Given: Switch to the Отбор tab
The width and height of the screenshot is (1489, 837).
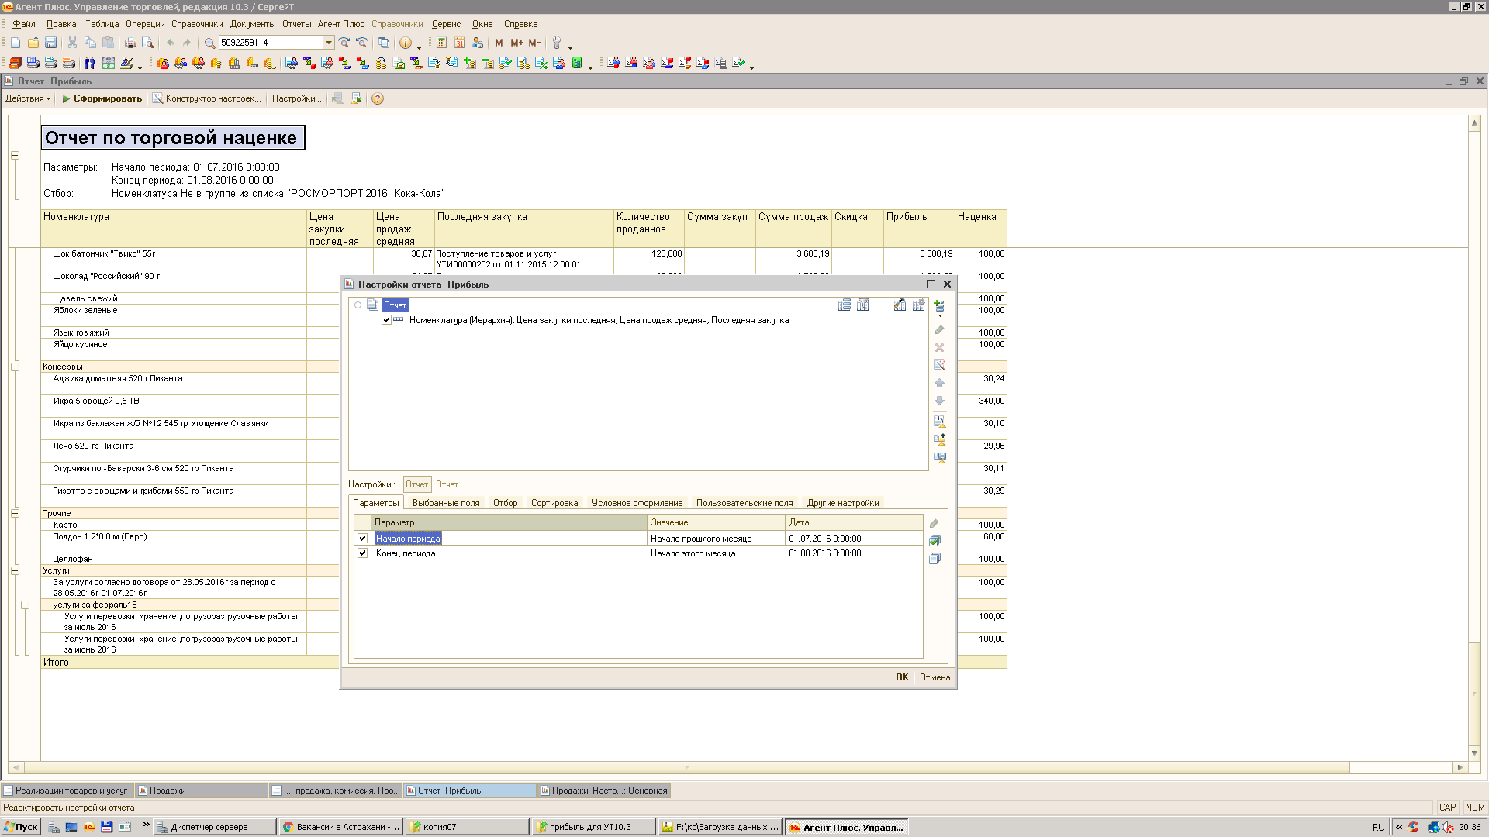Looking at the screenshot, I should tap(505, 503).
